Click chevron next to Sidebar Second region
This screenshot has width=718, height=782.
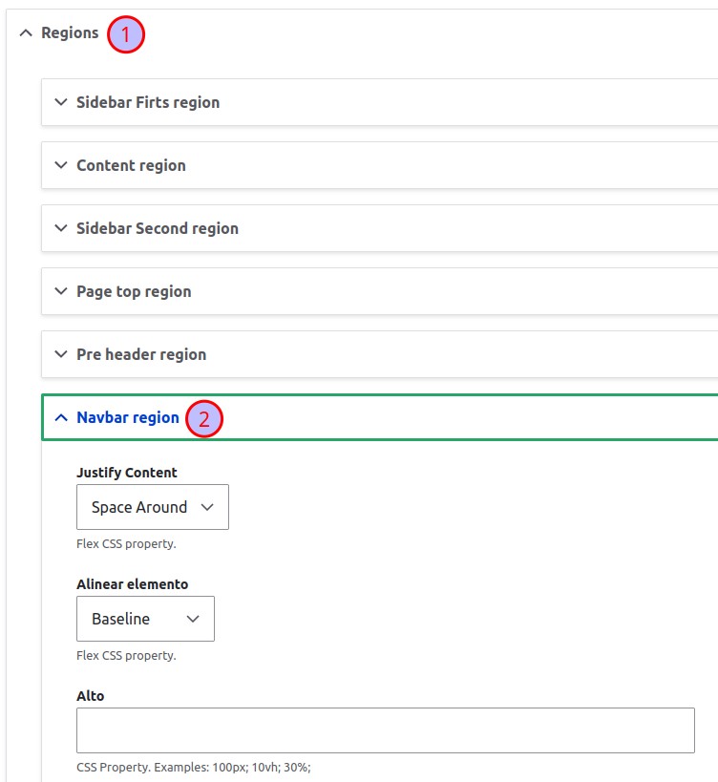pos(61,228)
